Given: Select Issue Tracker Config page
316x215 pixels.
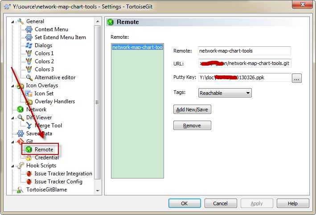Looking at the screenshot, I should point(58,182).
